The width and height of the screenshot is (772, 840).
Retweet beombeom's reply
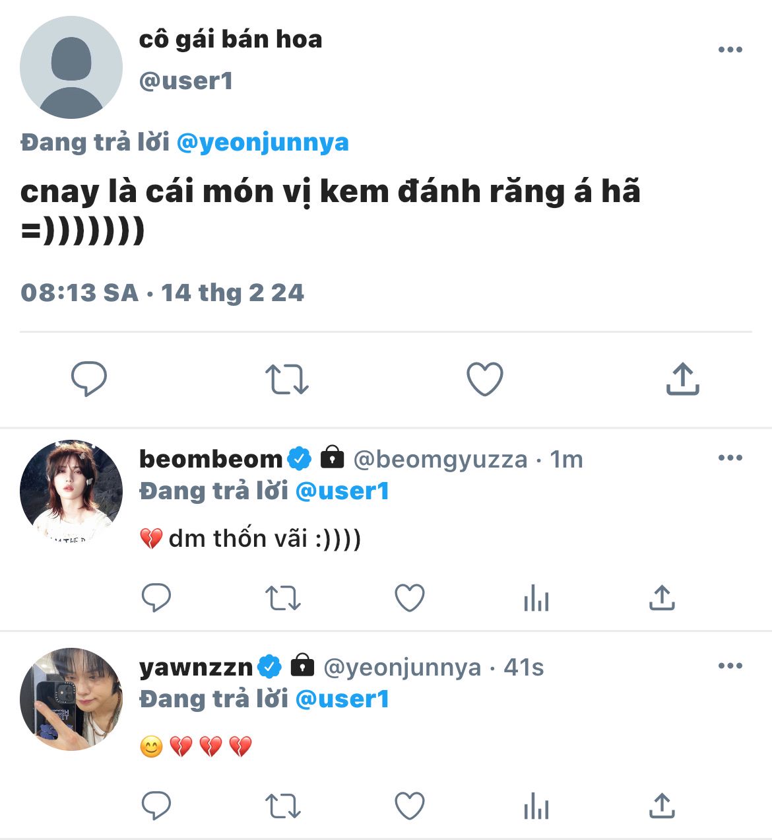click(282, 599)
